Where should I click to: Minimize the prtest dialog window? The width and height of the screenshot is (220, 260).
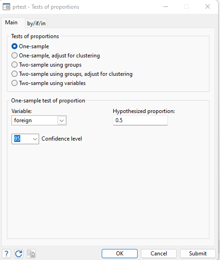click(x=166, y=6)
